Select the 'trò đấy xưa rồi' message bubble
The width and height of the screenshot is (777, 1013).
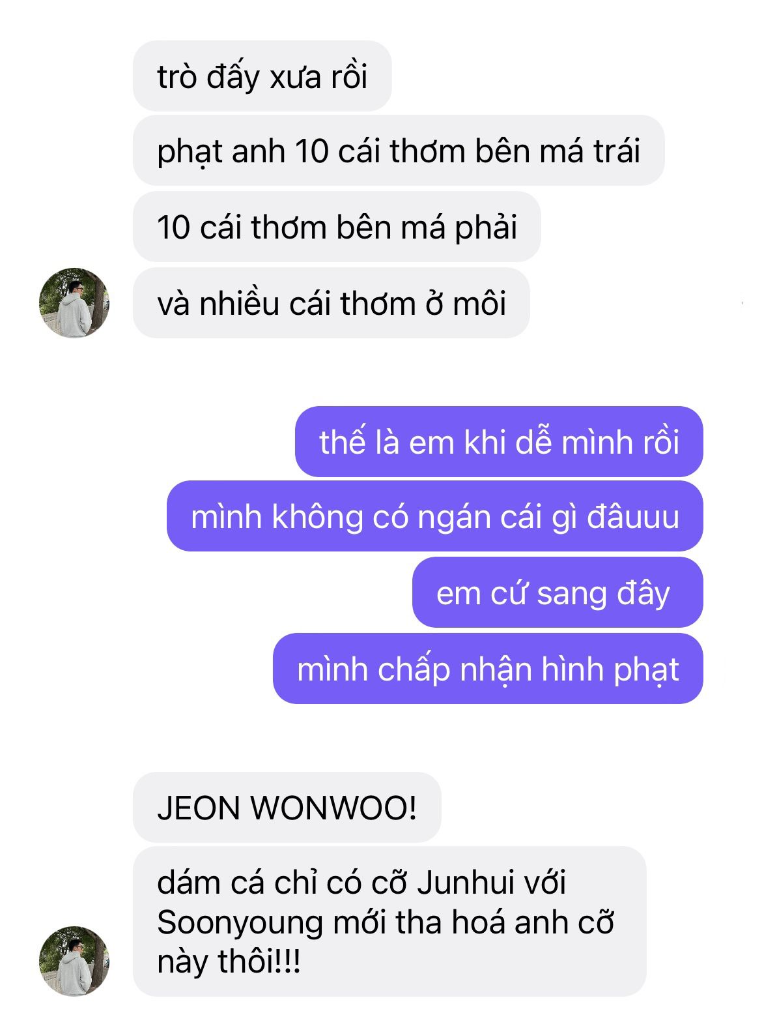coord(262,76)
